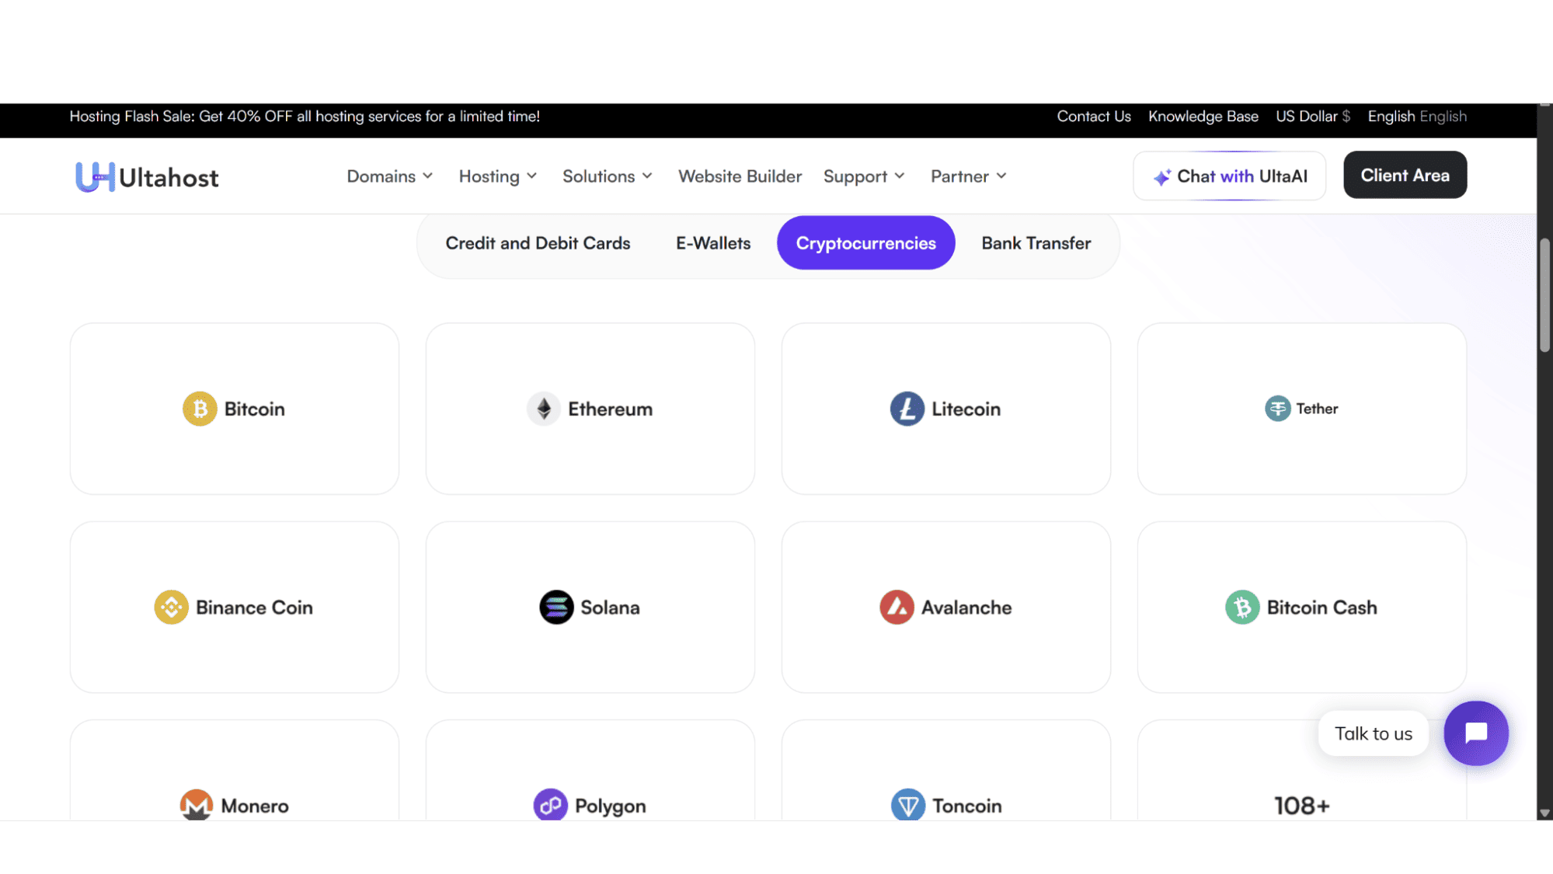Expand the Partner menu
This screenshot has width=1553, height=874.
pyautogui.click(x=969, y=176)
